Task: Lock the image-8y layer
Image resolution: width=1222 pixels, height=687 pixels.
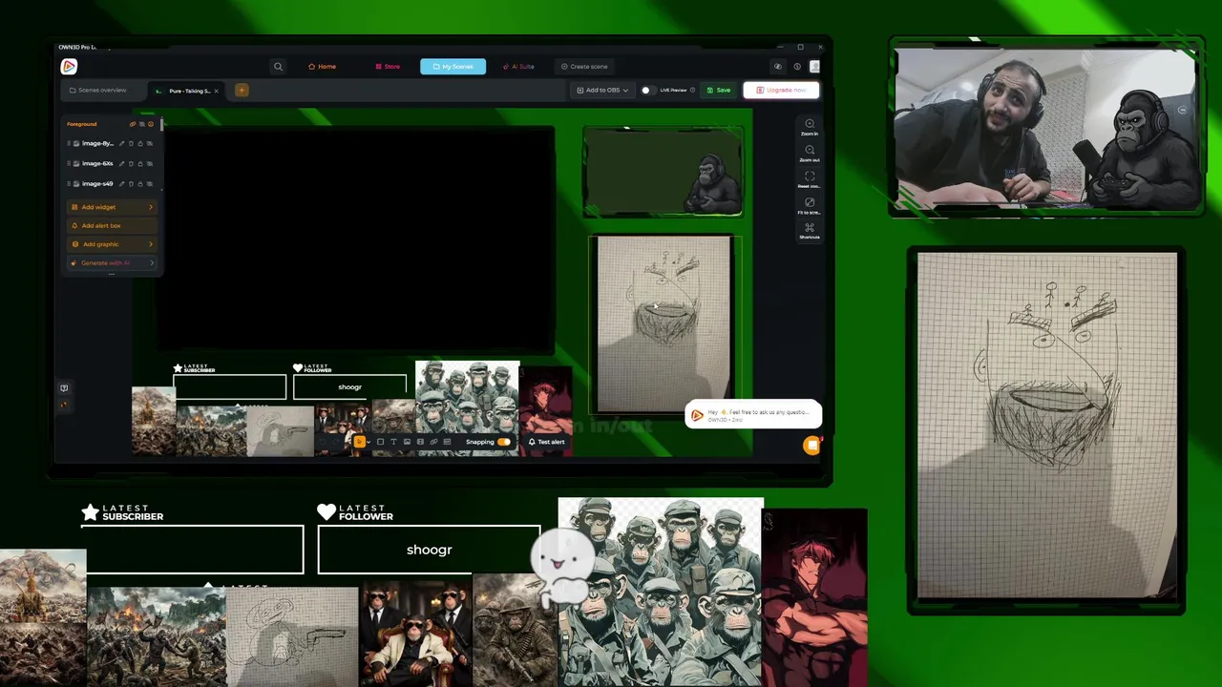Action: click(140, 143)
